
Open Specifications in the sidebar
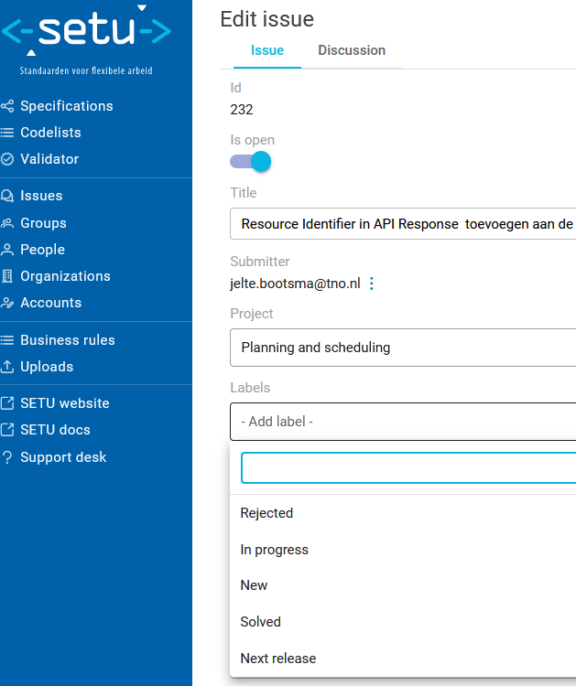coord(67,106)
